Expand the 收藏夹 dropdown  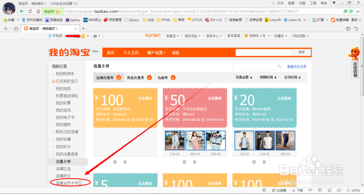[280, 36]
